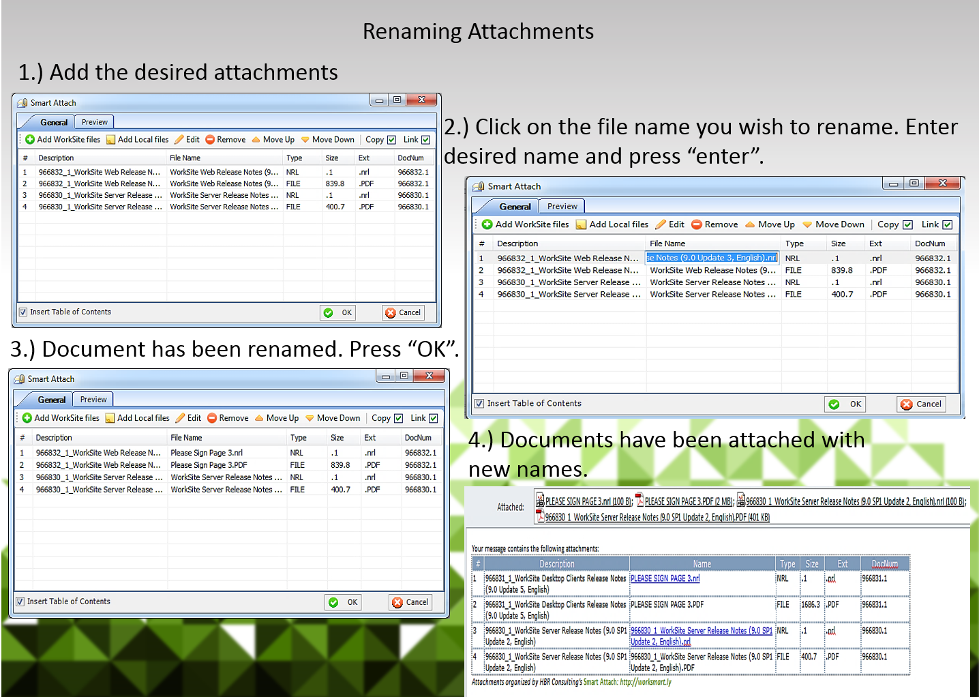Click Move Down in the step 1 dialog
Screen dimensions: 979x697
(x=328, y=140)
